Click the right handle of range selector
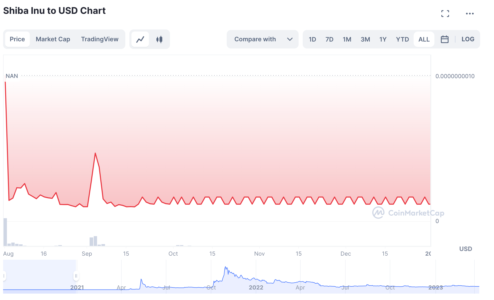The height and width of the screenshot is (300, 494). point(76,276)
